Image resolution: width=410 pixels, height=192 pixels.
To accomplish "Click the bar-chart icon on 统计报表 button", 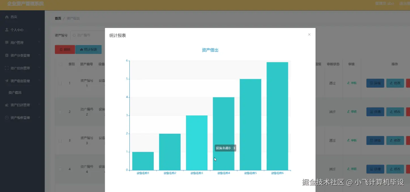I will coord(82,49).
